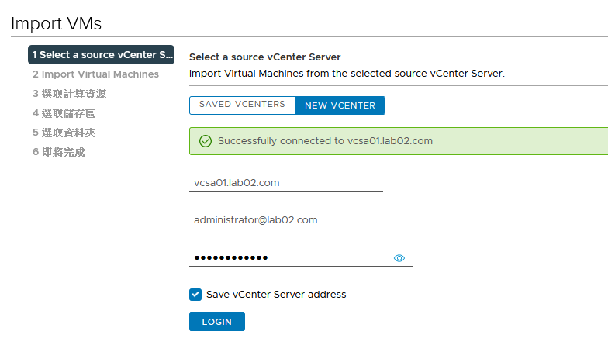
Task: Click the Select a source vCenter Server heading
Action: (x=265, y=57)
